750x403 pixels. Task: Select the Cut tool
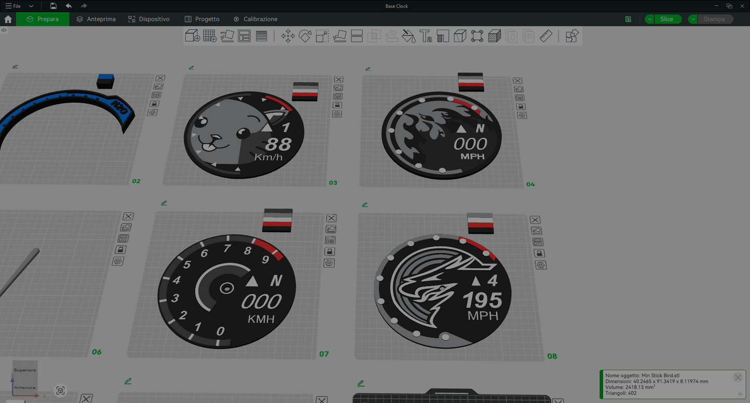pyautogui.click(x=357, y=36)
